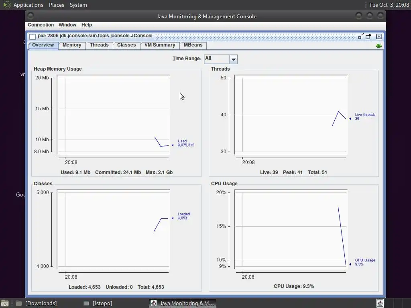This screenshot has height=308, width=411.
Task: Click the Downloads folder icon in taskbar
Action: [x=19, y=303]
